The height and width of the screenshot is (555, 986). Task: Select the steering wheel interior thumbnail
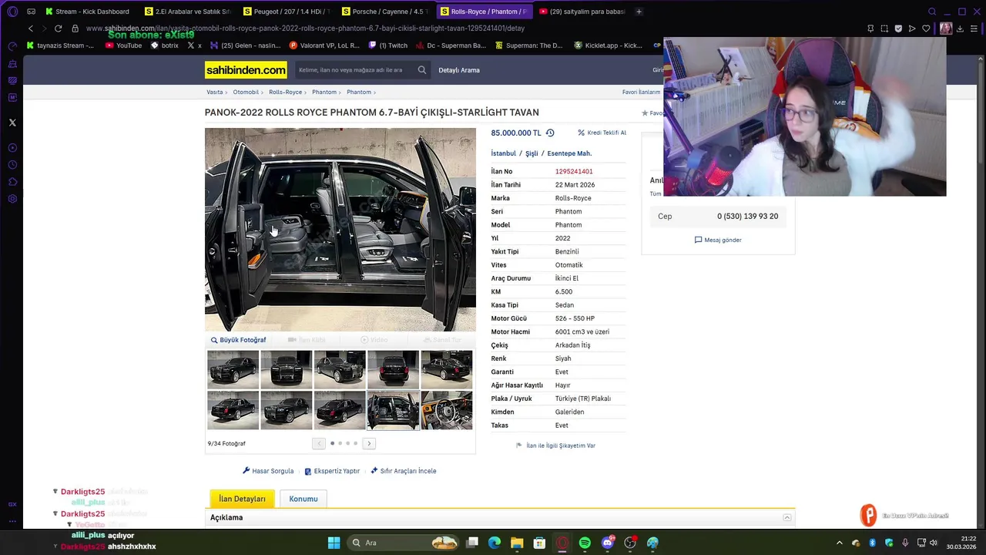pos(447,410)
